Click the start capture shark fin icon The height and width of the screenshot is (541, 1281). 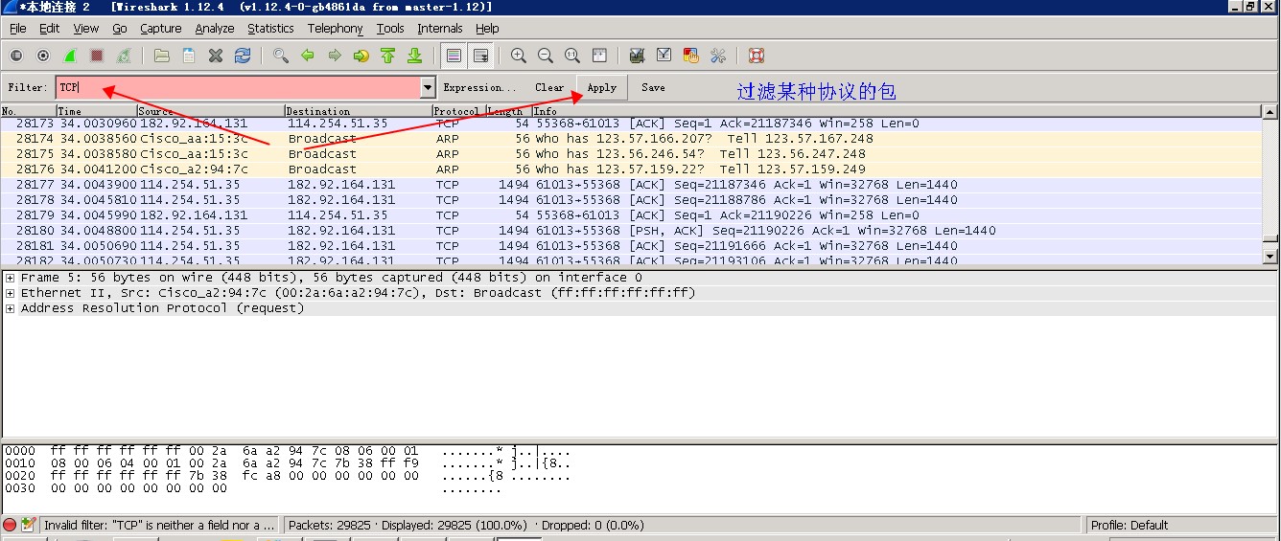(x=70, y=56)
